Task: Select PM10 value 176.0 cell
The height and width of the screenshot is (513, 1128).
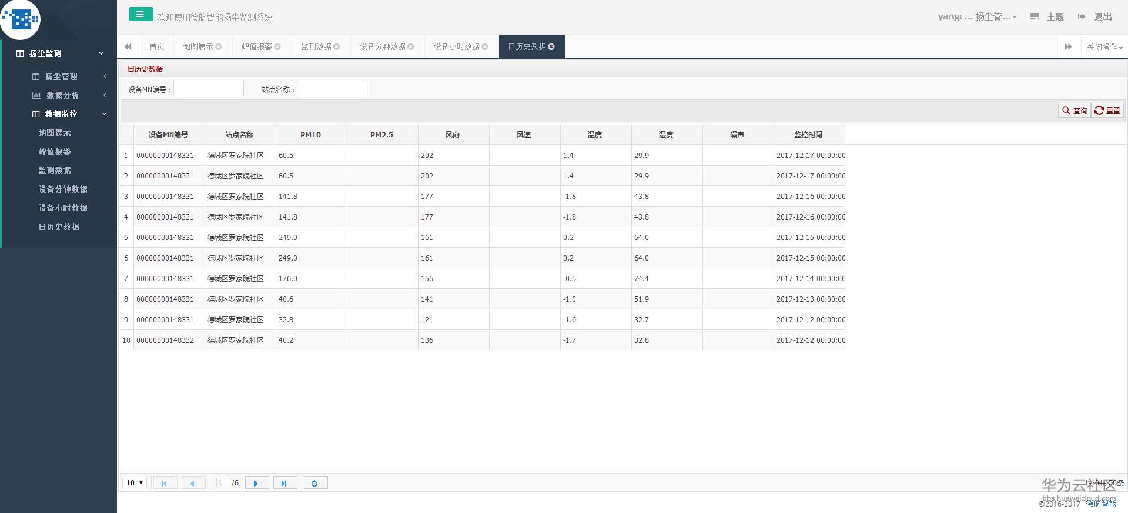Action: (311, 279)
